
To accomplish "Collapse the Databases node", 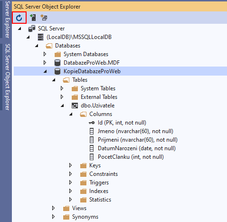I will [x=37, y=46].
